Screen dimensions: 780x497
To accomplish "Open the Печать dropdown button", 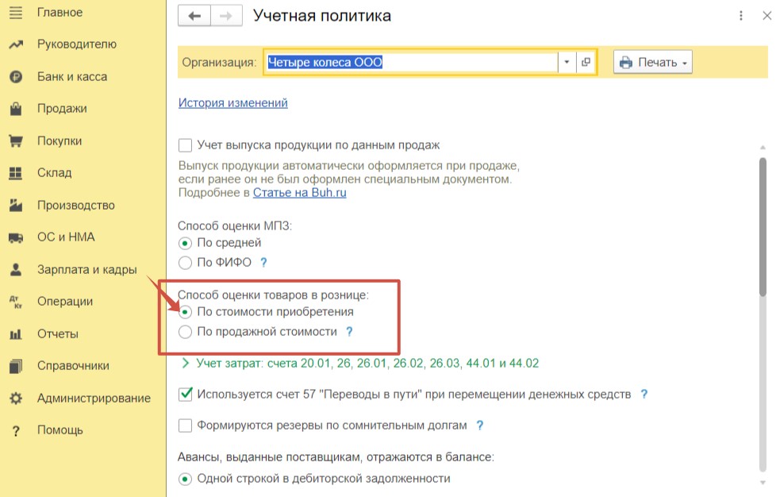I will (653, 62).
